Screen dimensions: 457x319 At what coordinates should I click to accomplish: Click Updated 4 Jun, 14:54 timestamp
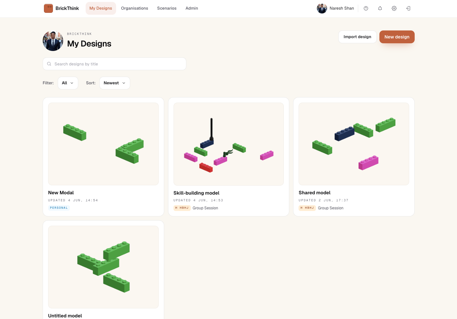[x=73, y=200]
